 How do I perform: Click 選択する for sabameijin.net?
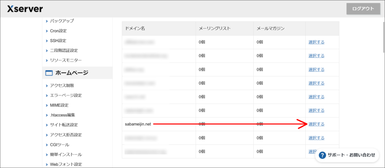pos(316,124)
